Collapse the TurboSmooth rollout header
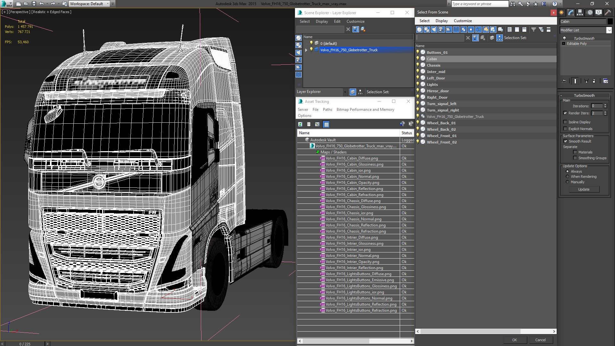Viewport: 615px width, 346px height. (584, 95)
